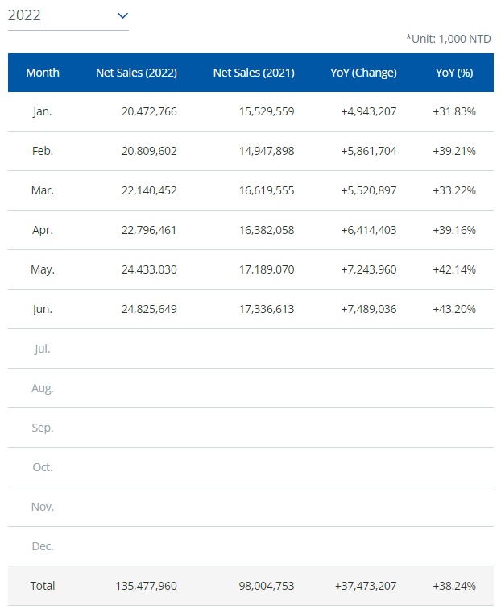Click the Net Sales (2021) column header

coord(254,73)
